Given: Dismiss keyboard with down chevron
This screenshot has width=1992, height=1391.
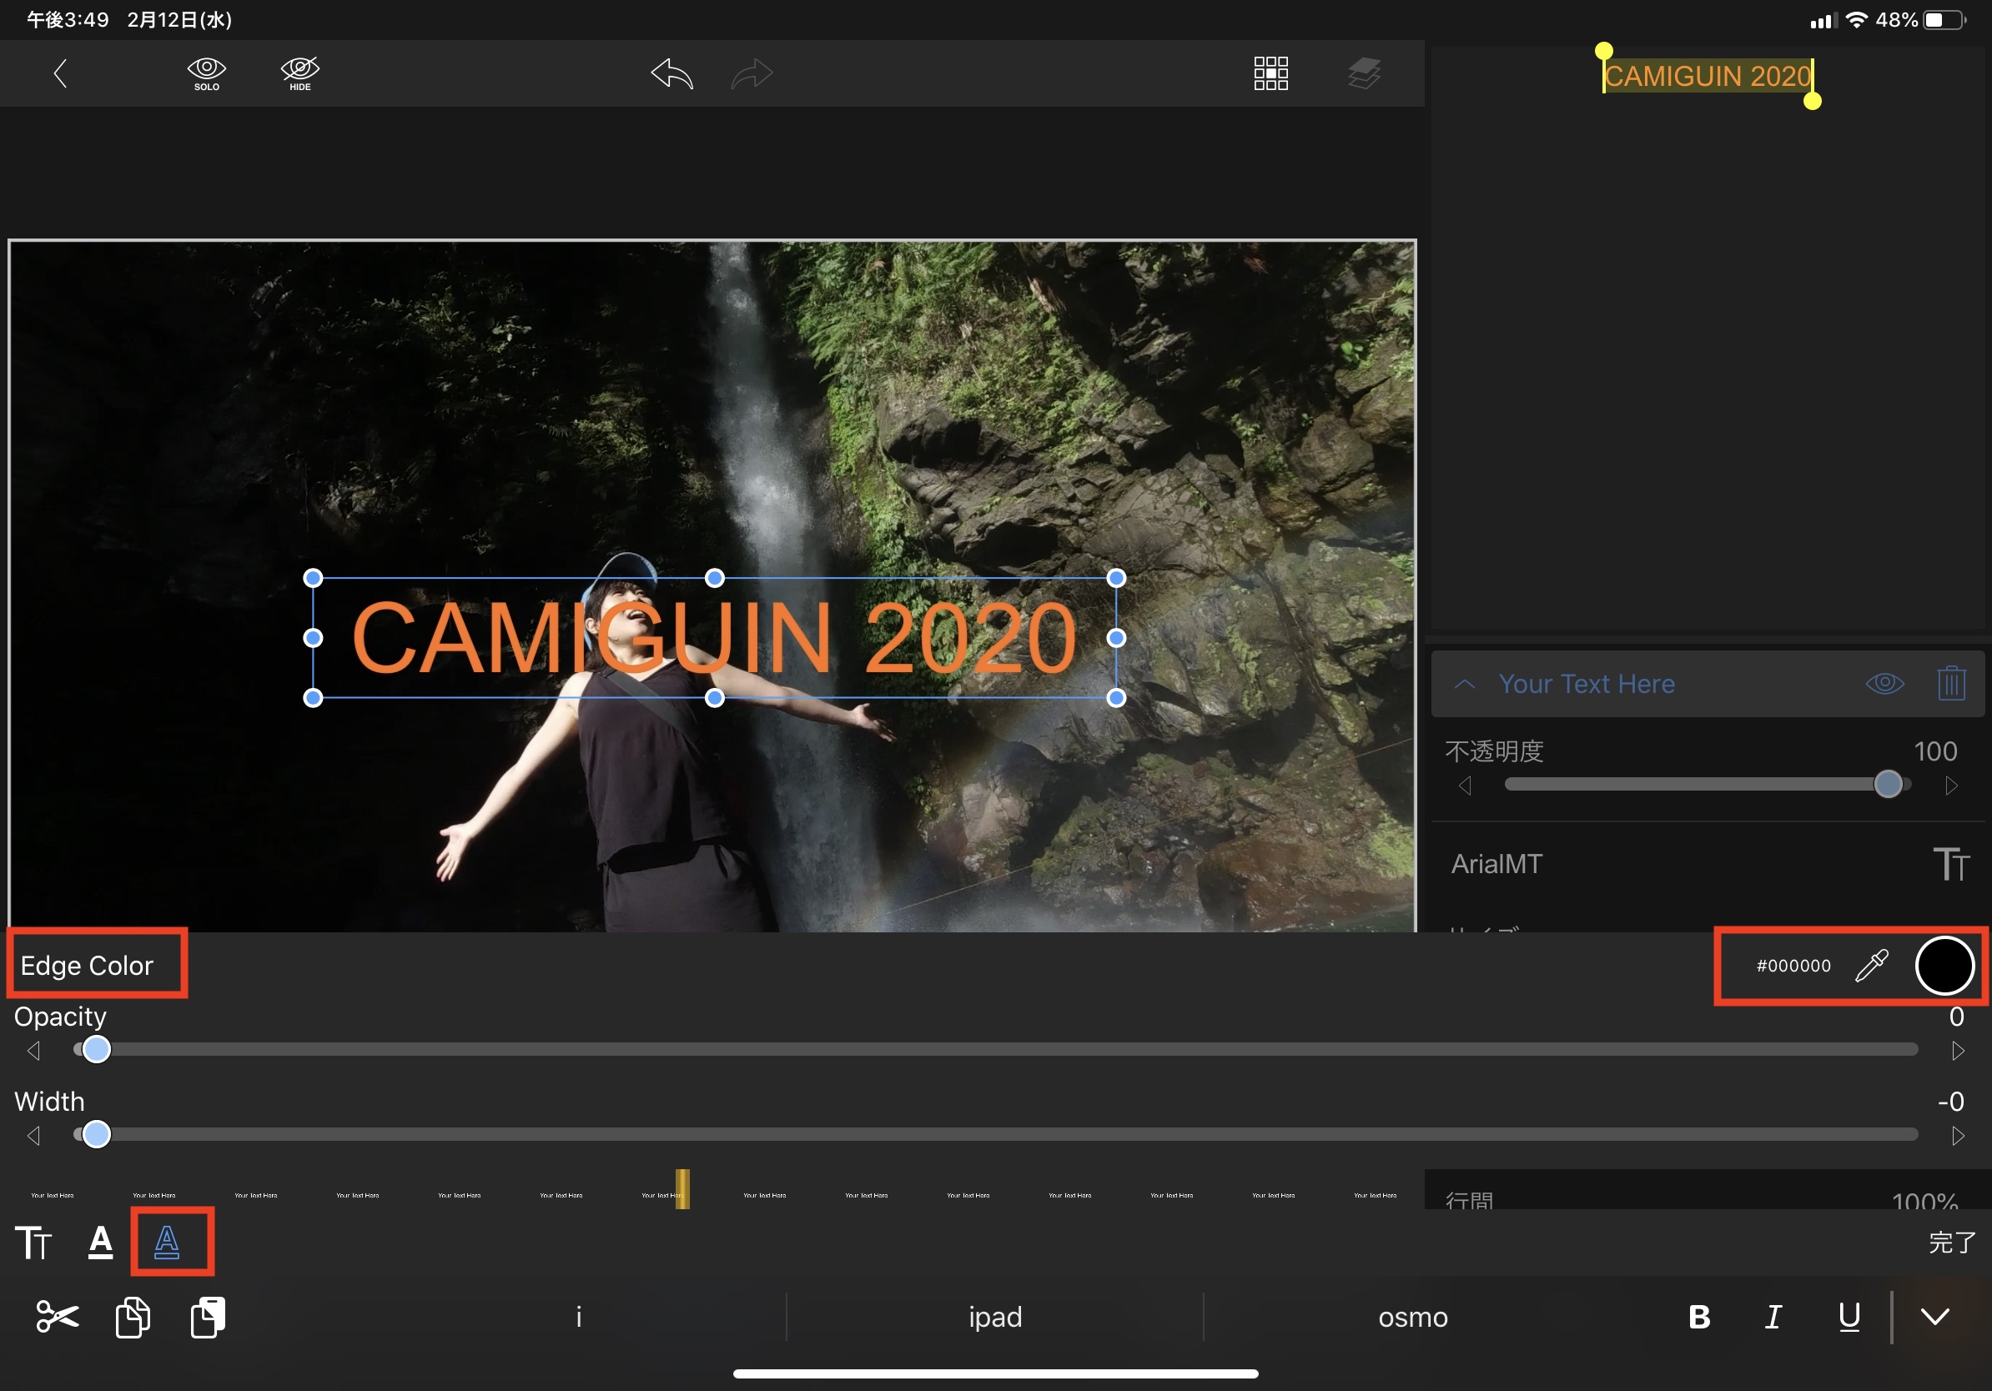Looking at the screenshot, I should tap(1934, 1317).
